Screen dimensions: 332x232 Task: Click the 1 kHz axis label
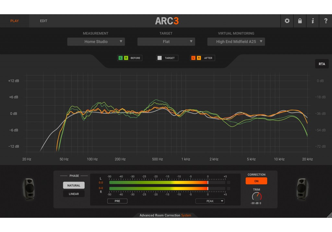[186, 159]
